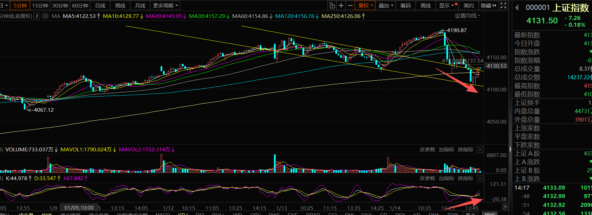Close the KDJ indicator panel

(x=480, y=178)
